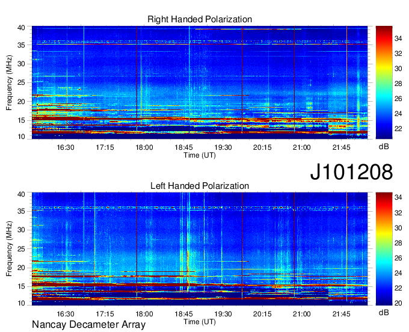The image size is (409, 332).
Task: Click the 16:30 time tick under Right Handed plot
Action: point(65,147)
